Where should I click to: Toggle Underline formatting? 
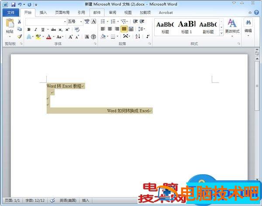(x=43, y=30)
